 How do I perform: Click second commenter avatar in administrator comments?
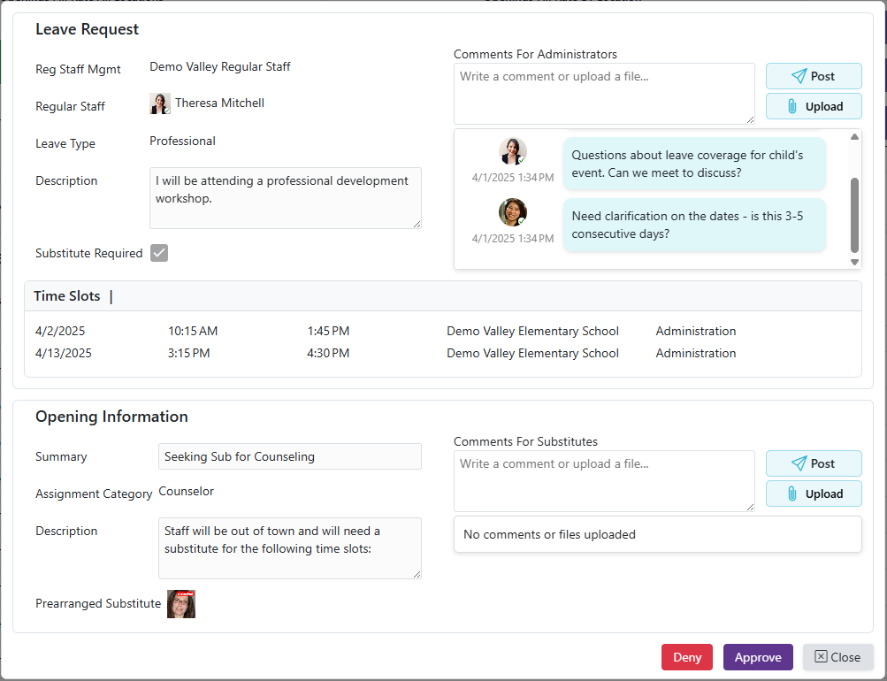coord(513,212)
